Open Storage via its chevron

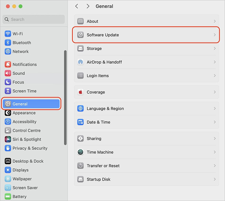point(215,48)
